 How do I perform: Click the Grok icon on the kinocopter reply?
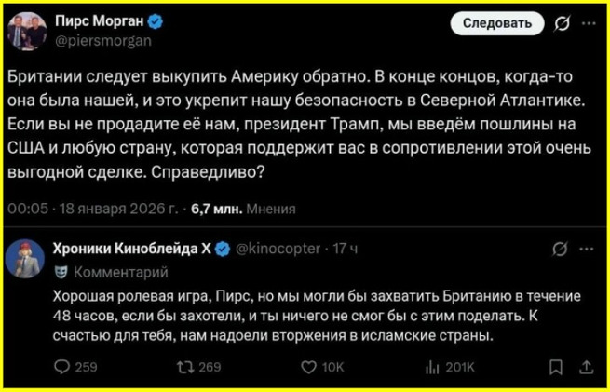pos(561,250)
